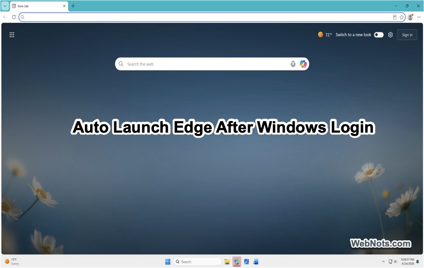Go back using the back arrow
Viewport: 424px width, 268px height.
(5, 17)
